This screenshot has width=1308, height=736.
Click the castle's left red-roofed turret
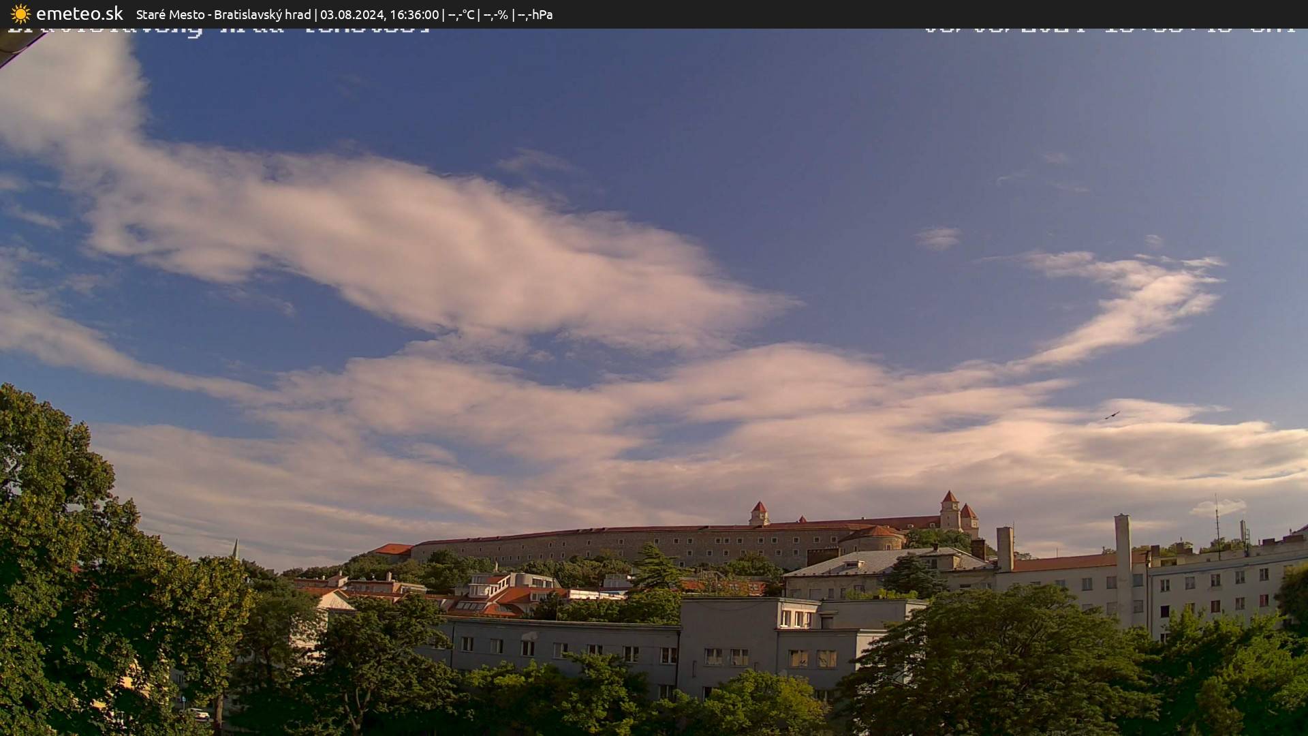click(x=759, y=512)
